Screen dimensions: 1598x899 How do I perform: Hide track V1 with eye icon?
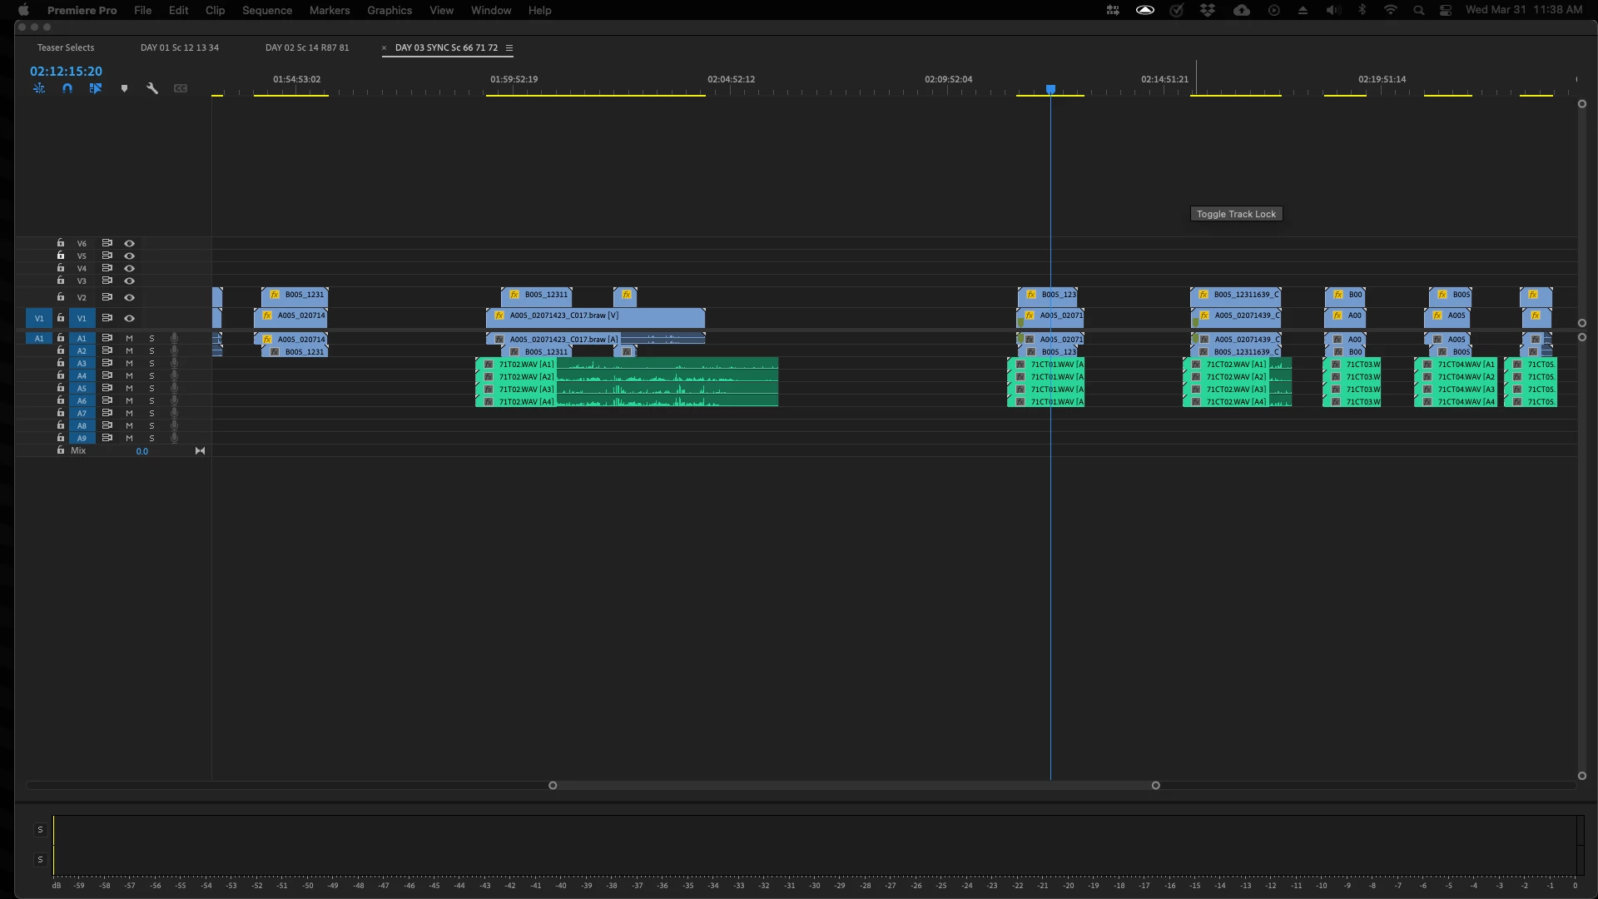point(129,318)
